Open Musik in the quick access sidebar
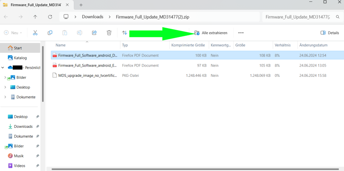Image resolution: width=344 pixels, height=171 pixels. coord(19,156)
